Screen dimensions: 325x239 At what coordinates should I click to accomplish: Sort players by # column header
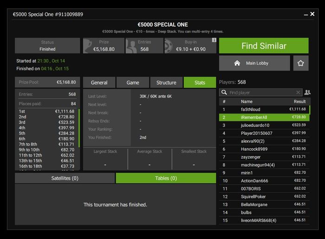[224, 101]
